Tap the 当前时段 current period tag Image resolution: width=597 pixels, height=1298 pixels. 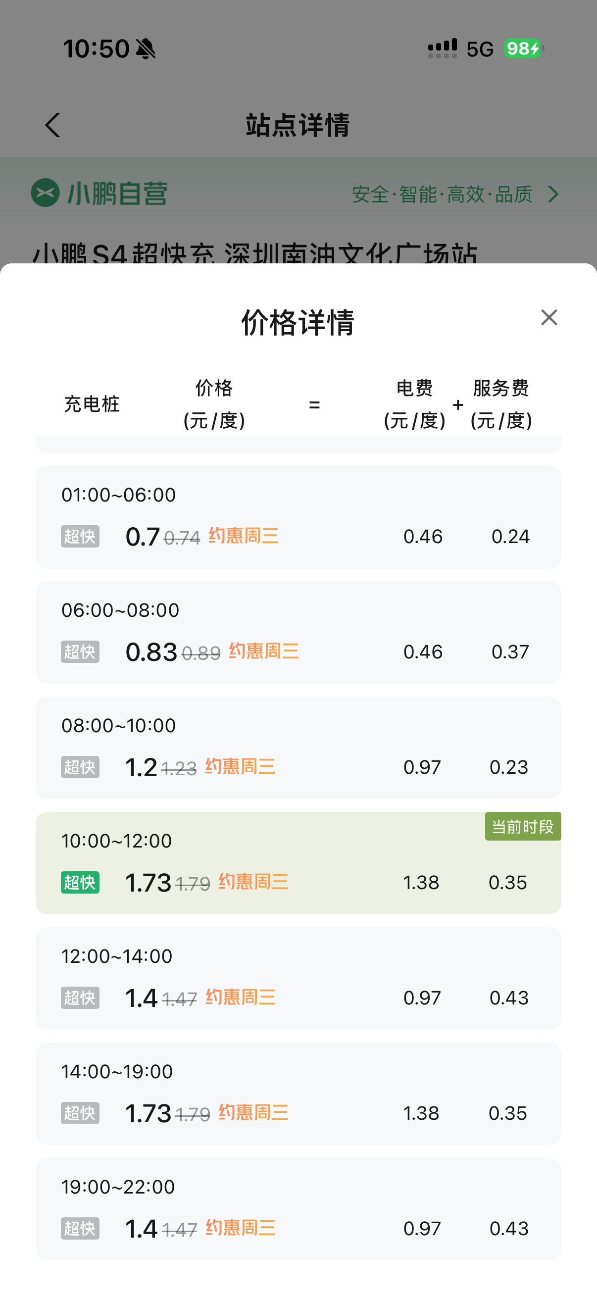(x=522, y=826)
